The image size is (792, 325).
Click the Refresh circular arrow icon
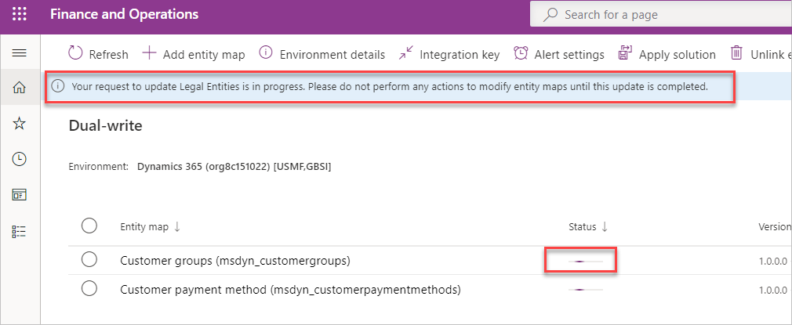75,53
